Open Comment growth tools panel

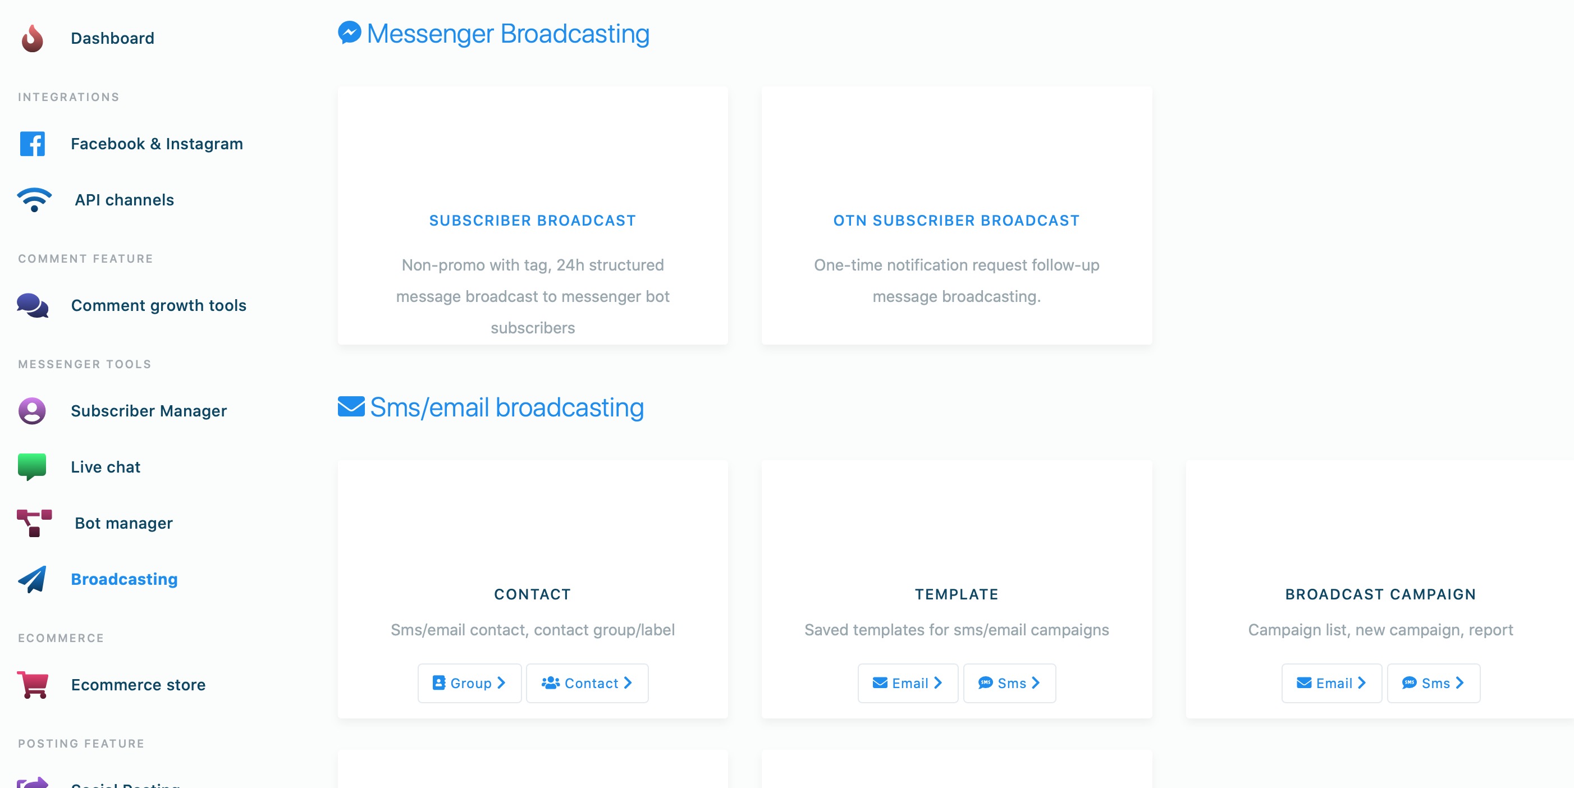click(x=158, y=305)
